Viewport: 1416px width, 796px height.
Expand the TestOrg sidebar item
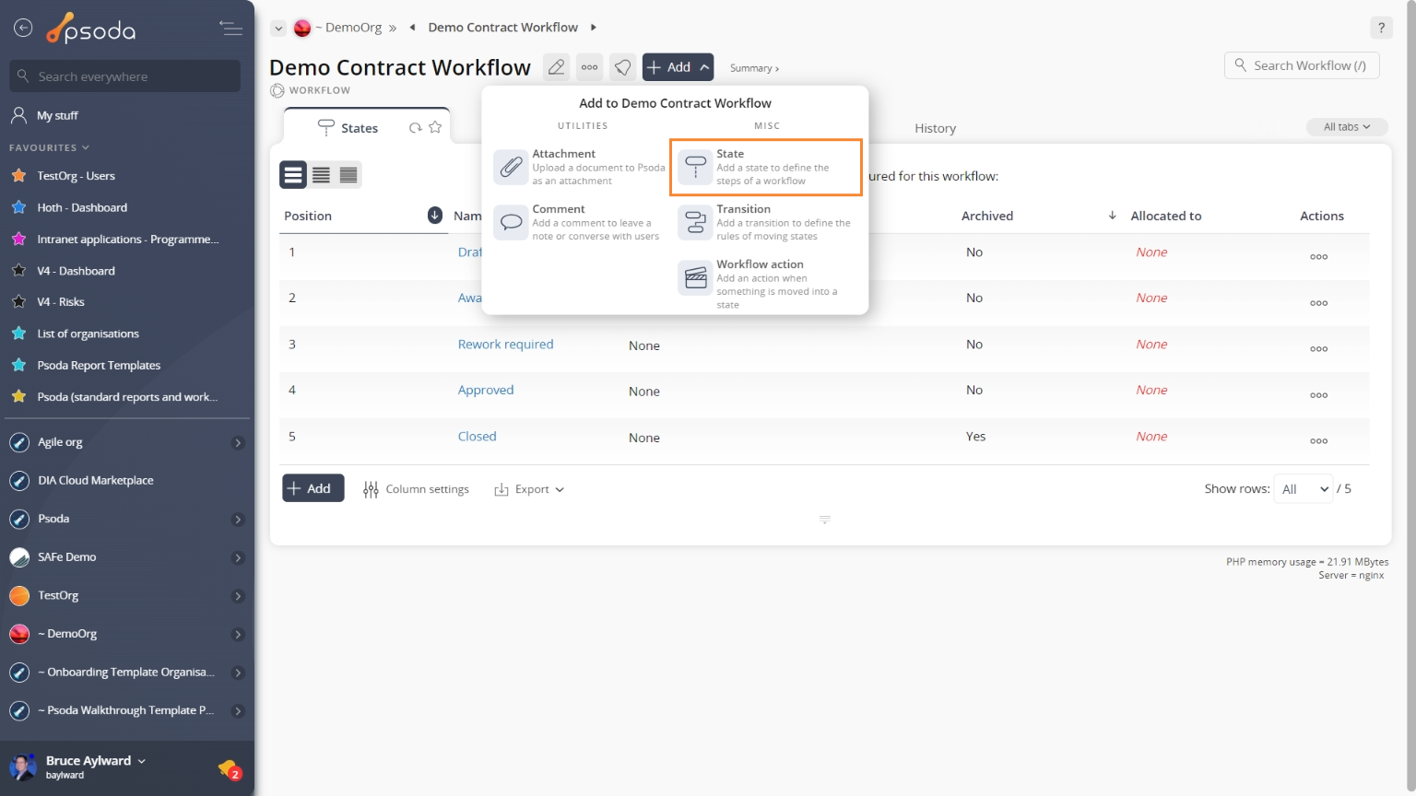238,596
